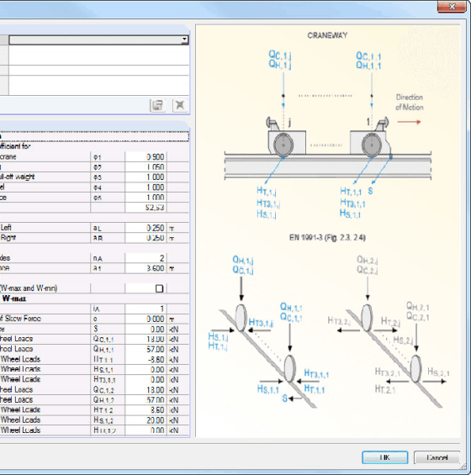The width and height of the screenshot is (471, 475).
Task: Close the dialog with the red X button
Action: pos(452,7)
